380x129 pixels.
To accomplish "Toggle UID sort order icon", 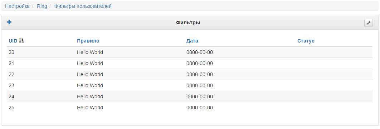I will [x=21, y=40].
